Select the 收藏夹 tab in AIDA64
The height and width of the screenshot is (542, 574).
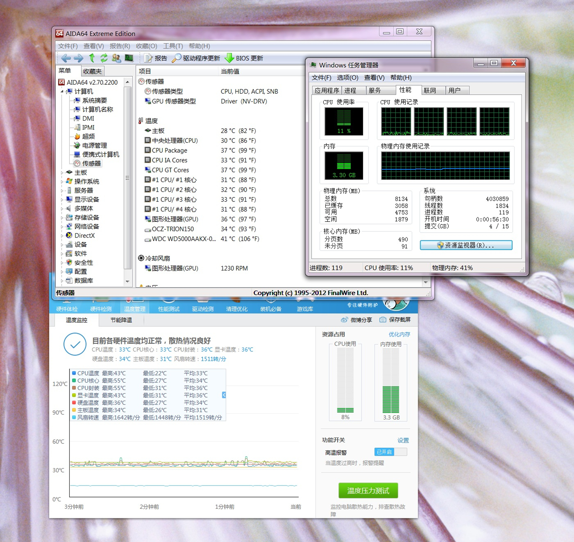click(92, 71)
